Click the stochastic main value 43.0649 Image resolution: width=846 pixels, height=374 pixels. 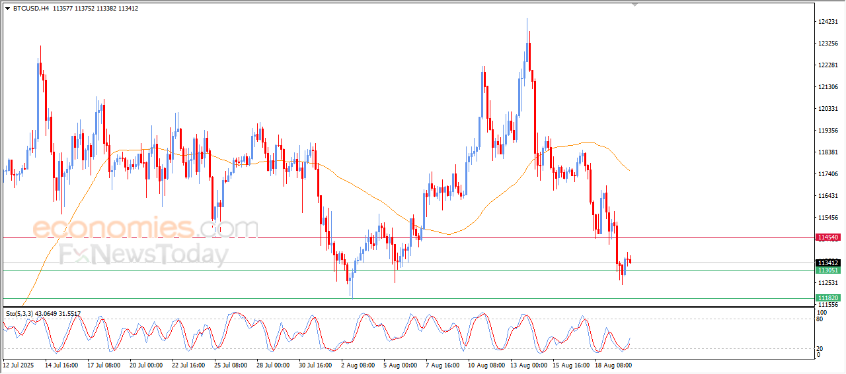coord(47,314)
